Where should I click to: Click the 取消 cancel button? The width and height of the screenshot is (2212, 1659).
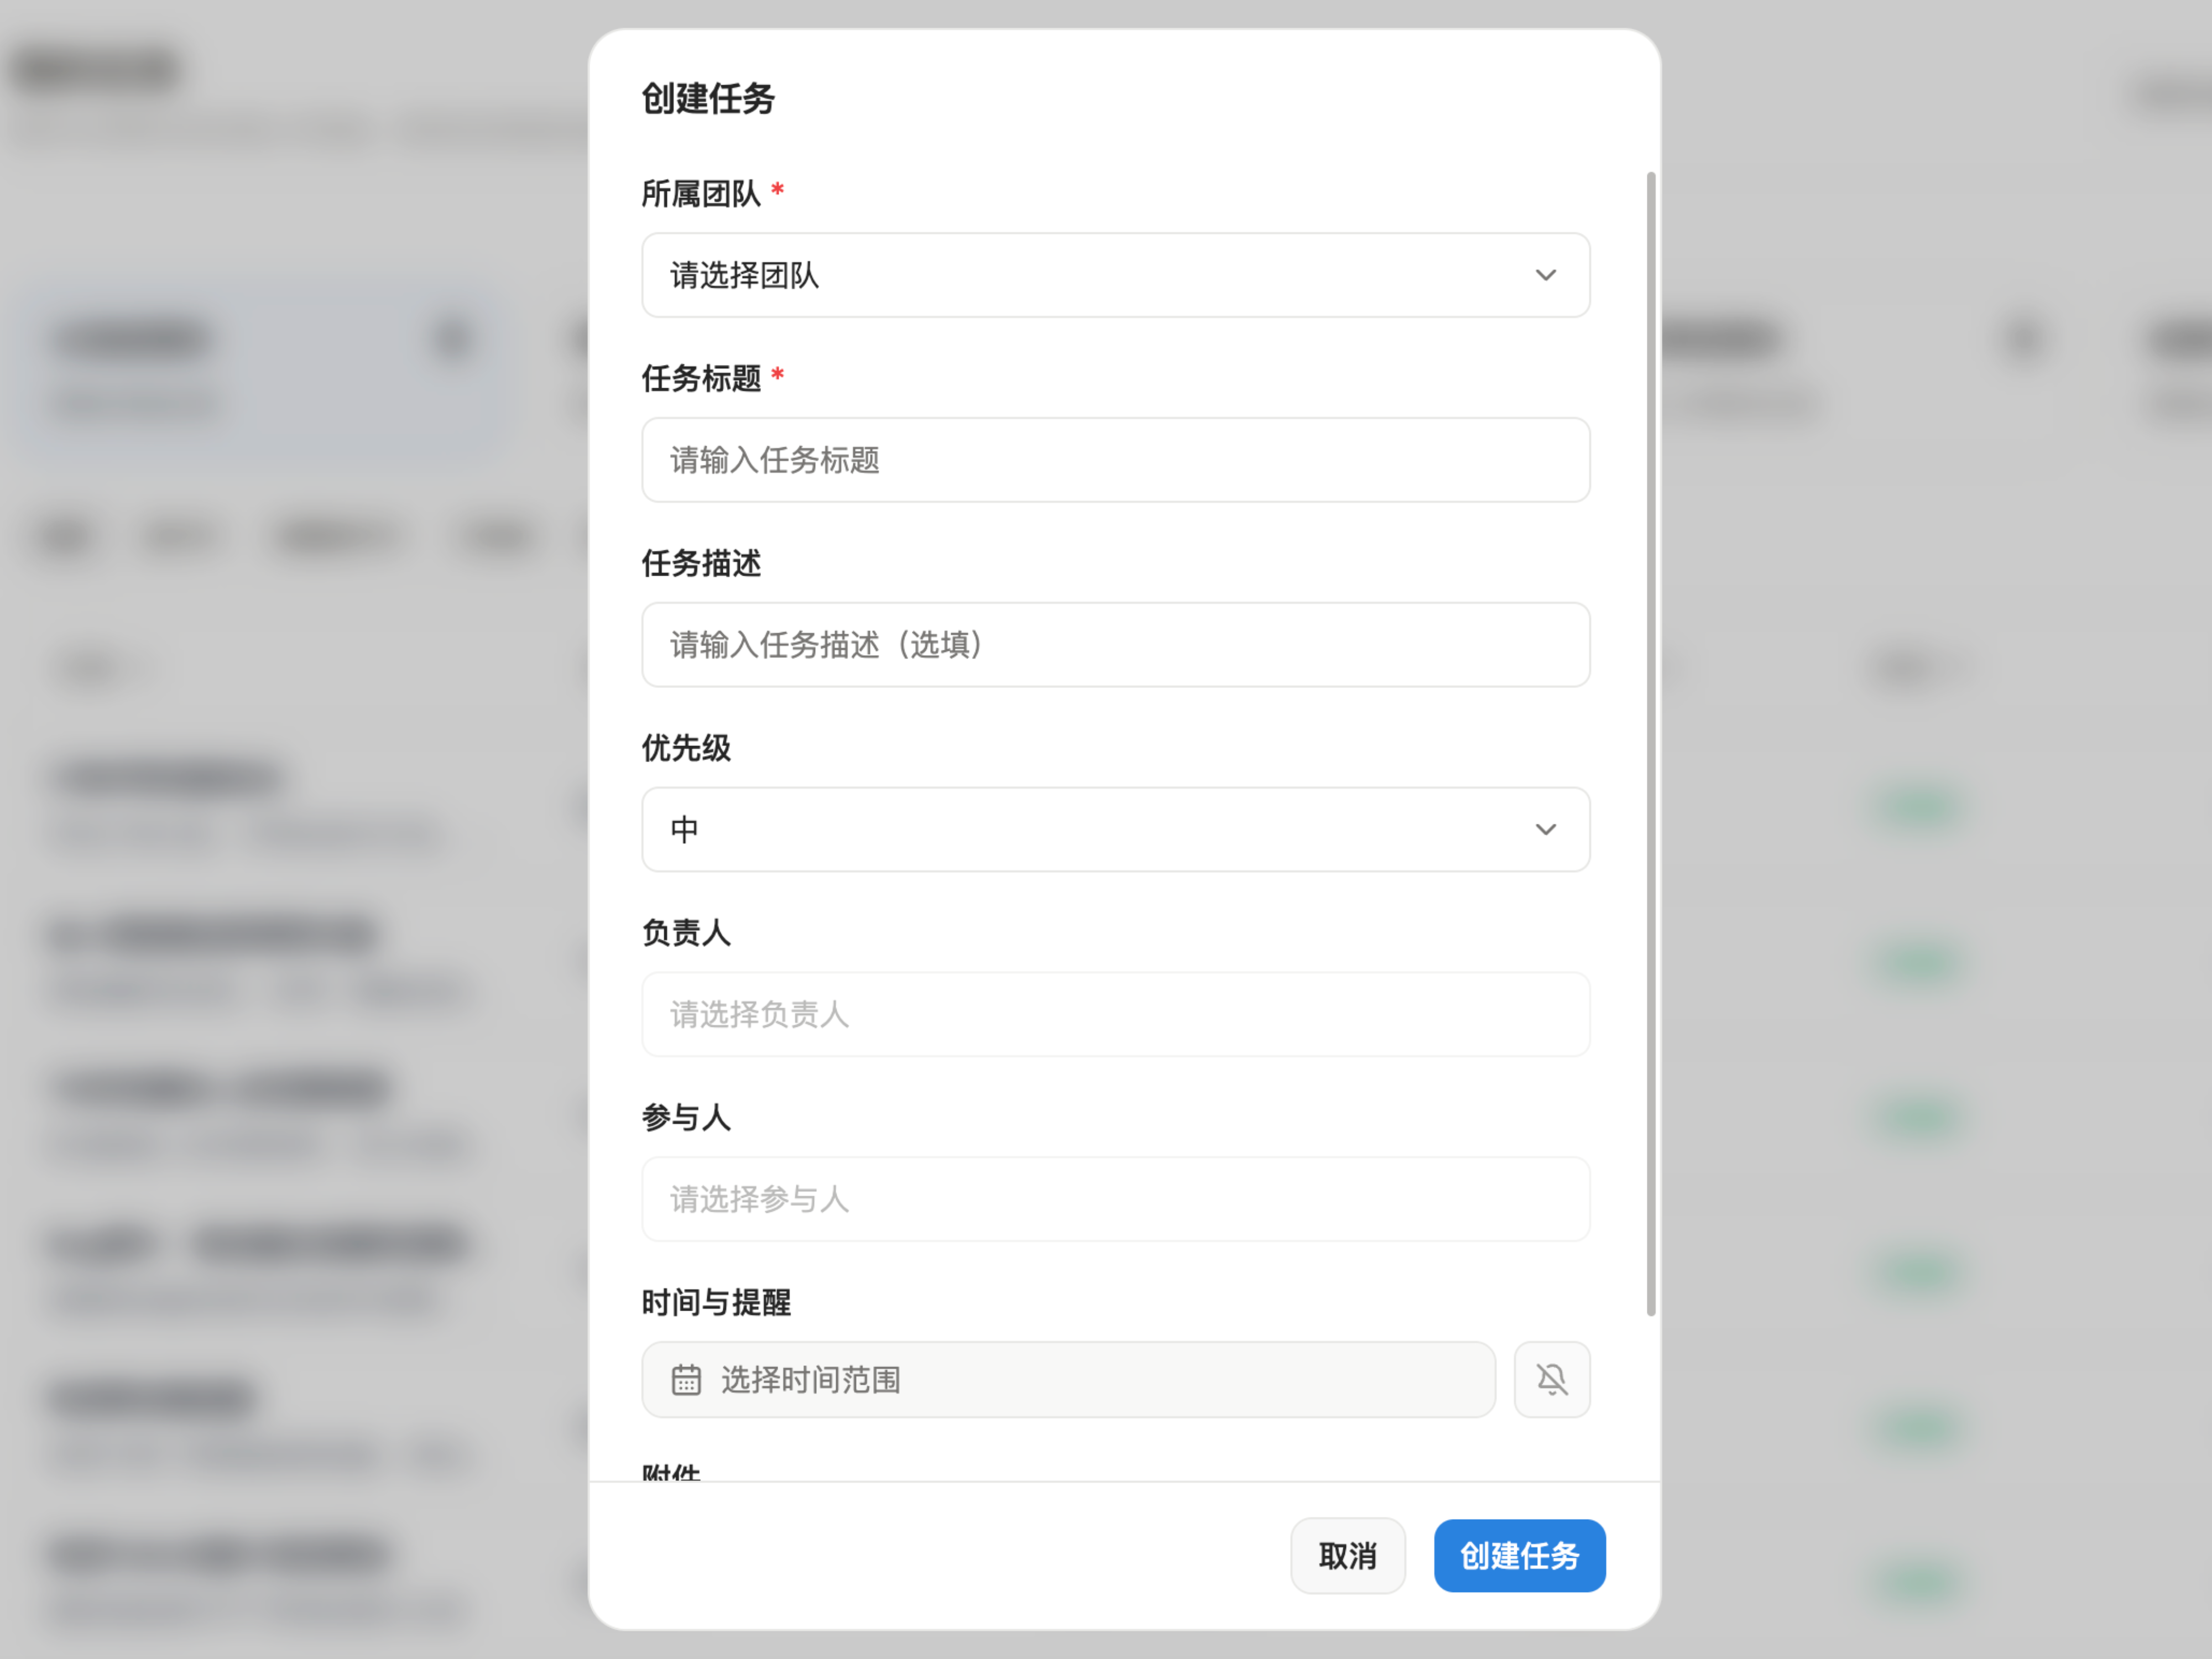click(1347, 1556)
